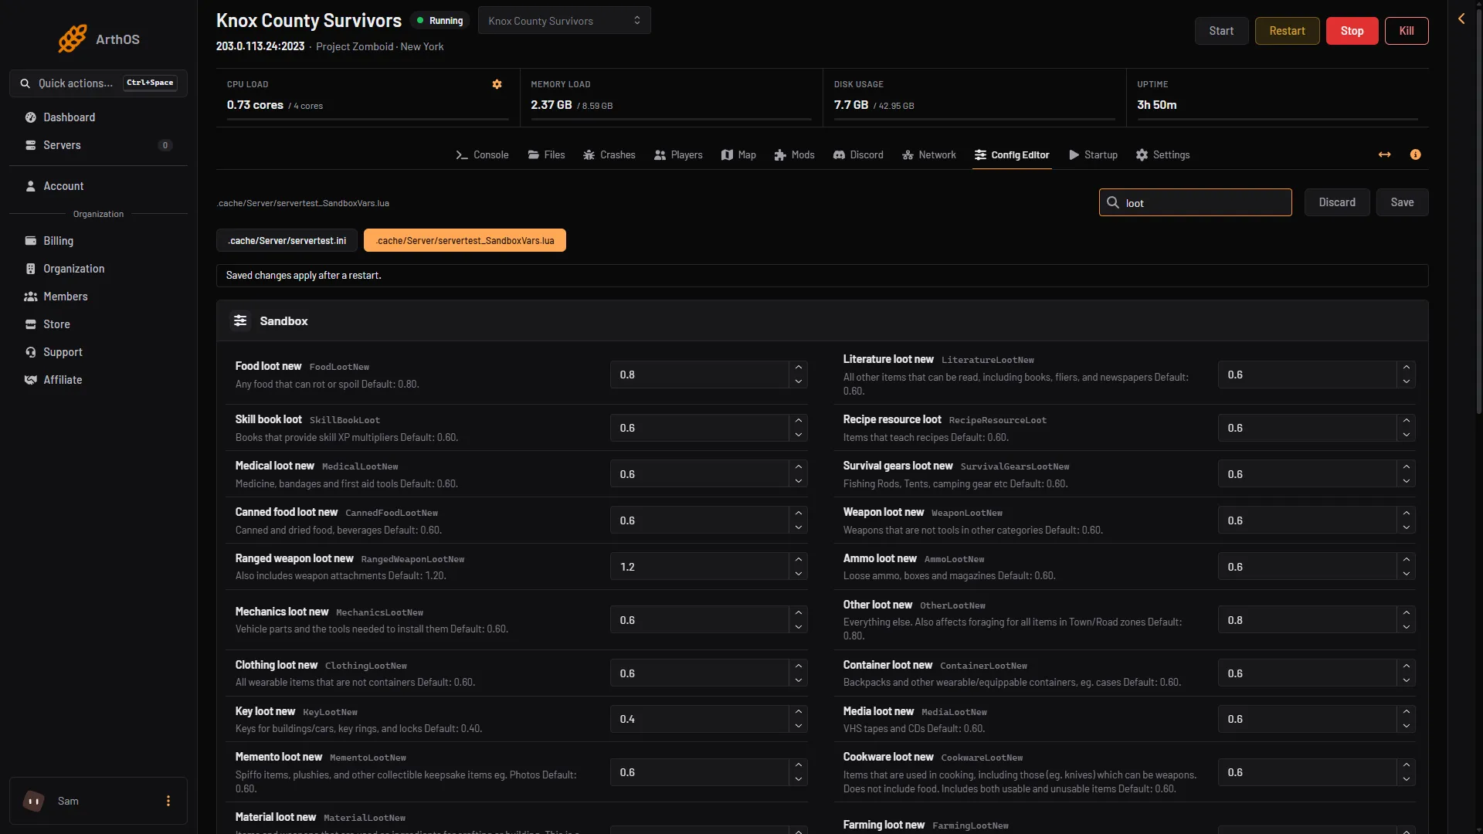The width and height of the screenshot is (1483, 834).
Task: Click the info icon near tabs
Action: point(1415,154)
